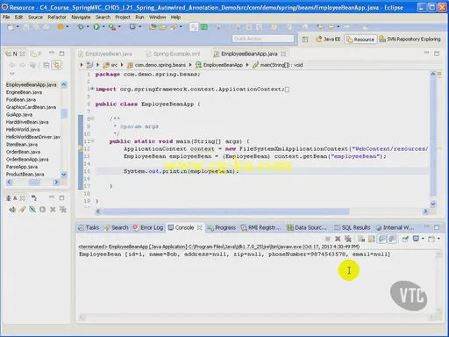Click Remove Launch X icon in Console
The height and width of the screenshot is (337, 449).
pos(338,239)
